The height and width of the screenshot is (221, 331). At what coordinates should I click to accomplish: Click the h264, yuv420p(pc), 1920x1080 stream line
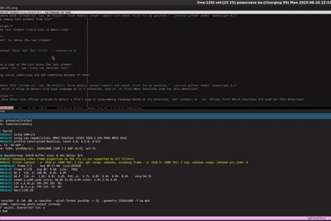(48, 149)
